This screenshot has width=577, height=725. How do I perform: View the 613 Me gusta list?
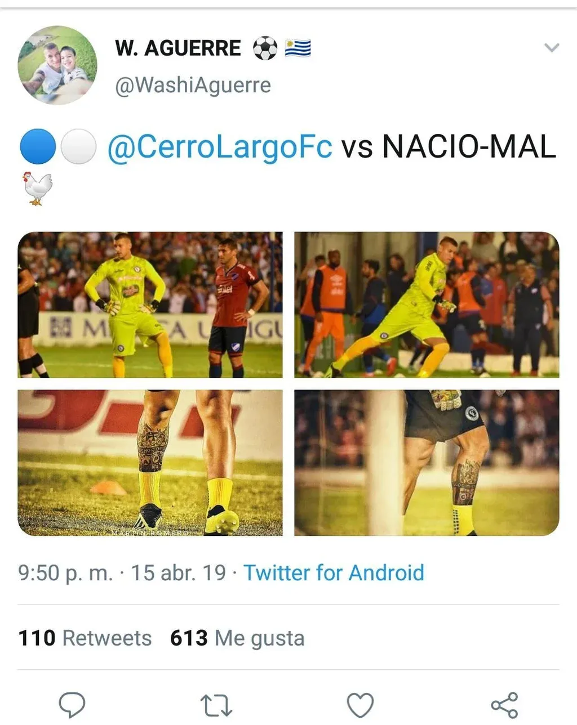[237, 638]
